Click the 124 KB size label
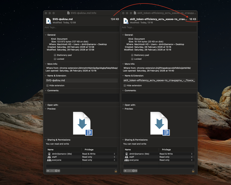231x185 pixels. click(115, 19)
